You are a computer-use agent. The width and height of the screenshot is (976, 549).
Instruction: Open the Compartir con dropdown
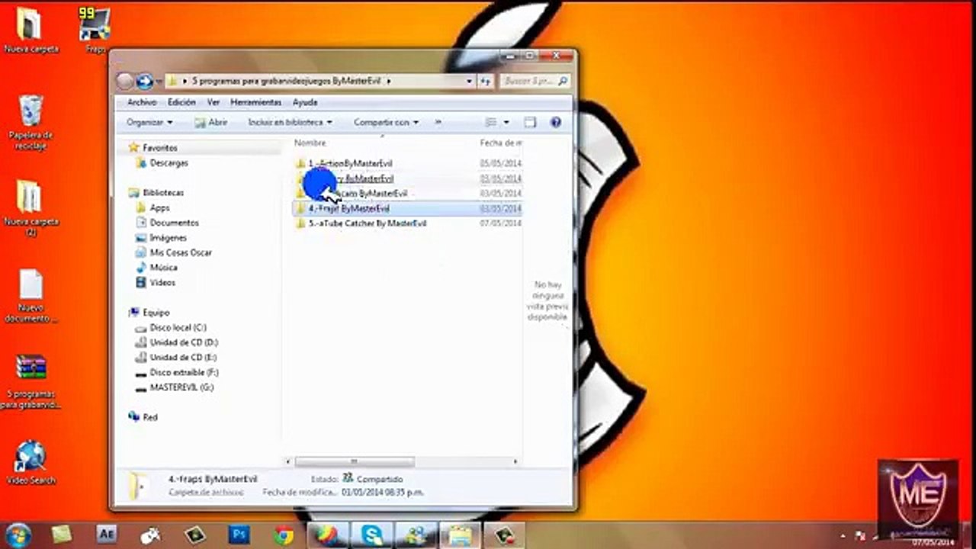point(386,122)
